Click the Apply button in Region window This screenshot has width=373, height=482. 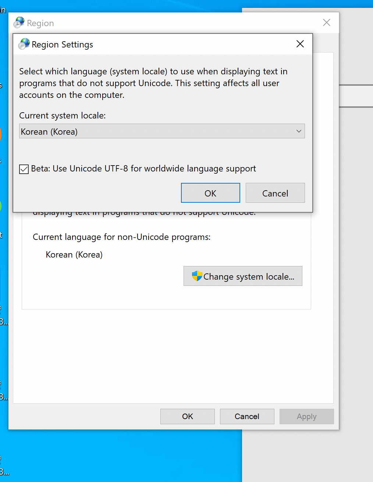point(307,417)
